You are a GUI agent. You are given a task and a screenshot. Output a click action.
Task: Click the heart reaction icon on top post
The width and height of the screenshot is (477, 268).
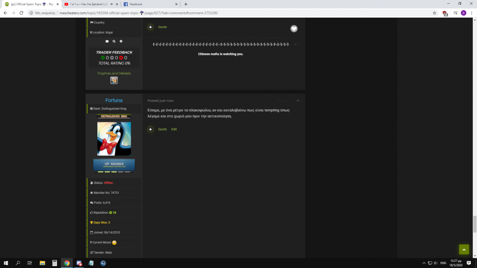pyautogui.click(x=294, y=29)
